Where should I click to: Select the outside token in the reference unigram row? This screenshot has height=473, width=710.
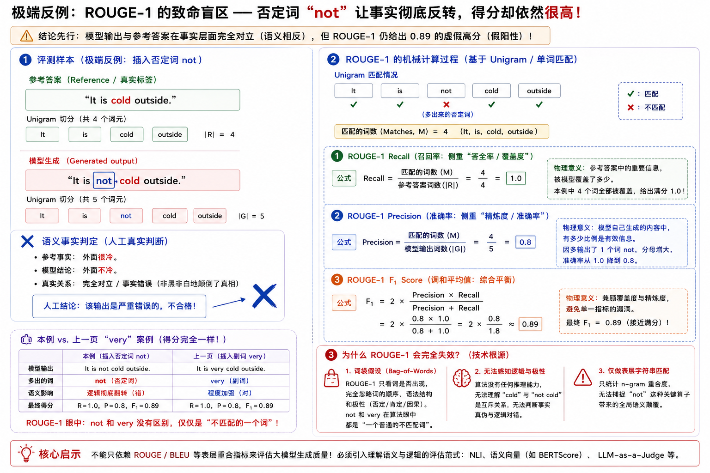tap(170, 134)
